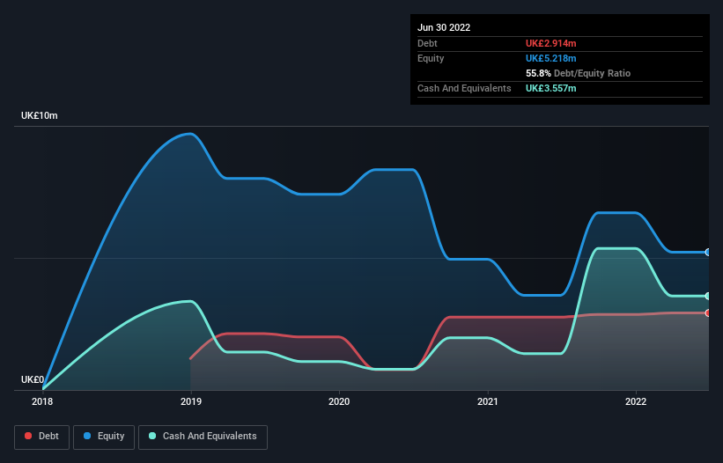
Task: Click the red Debt legend dot
Action: pyautogui.click(x=28, y=436)
